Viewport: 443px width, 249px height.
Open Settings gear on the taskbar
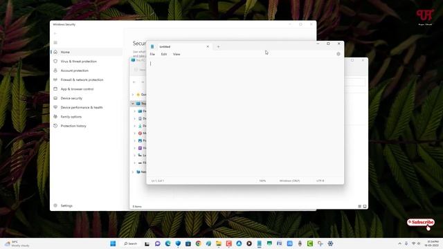point(330,243)
